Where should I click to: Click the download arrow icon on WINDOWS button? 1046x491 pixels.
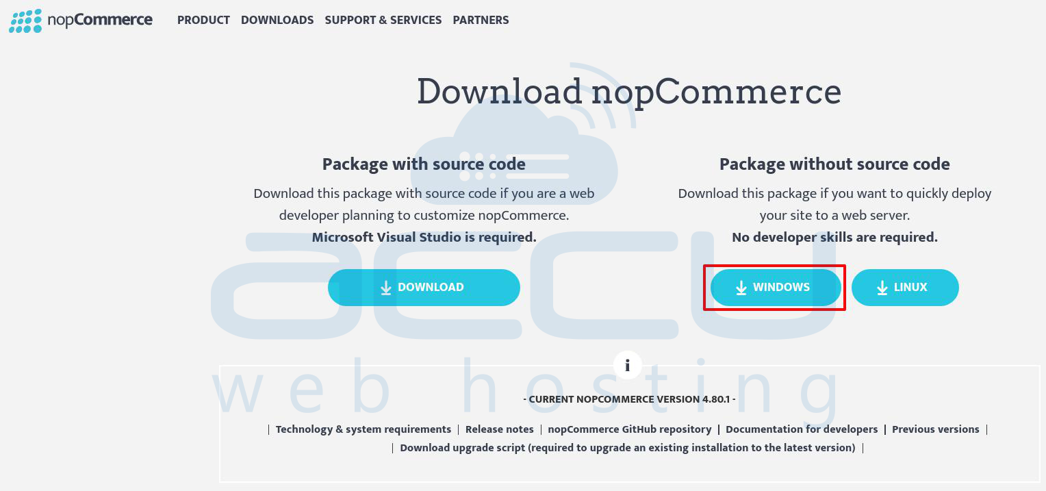pos(741,288)
